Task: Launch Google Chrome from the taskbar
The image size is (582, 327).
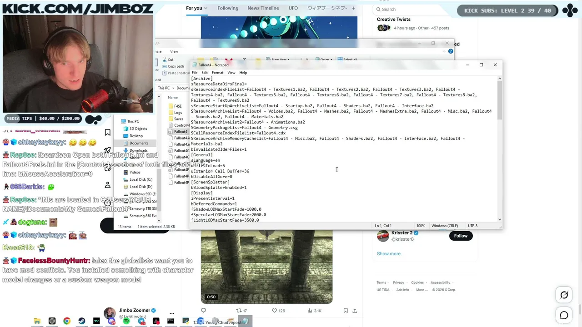Action: tap(67, 321)
